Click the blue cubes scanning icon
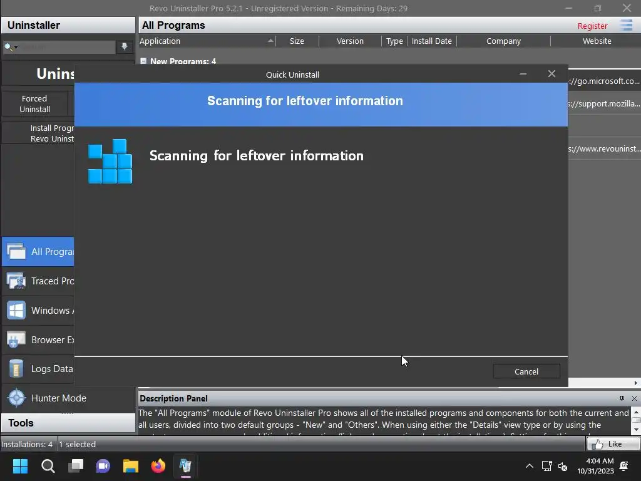The width and height of the screenshot is (641, 481). 110,161
